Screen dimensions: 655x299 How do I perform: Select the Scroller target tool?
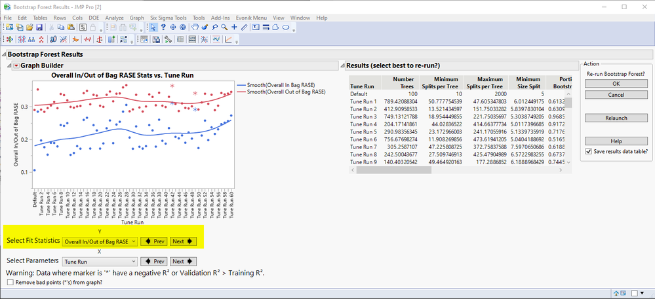tap(182, 27)
